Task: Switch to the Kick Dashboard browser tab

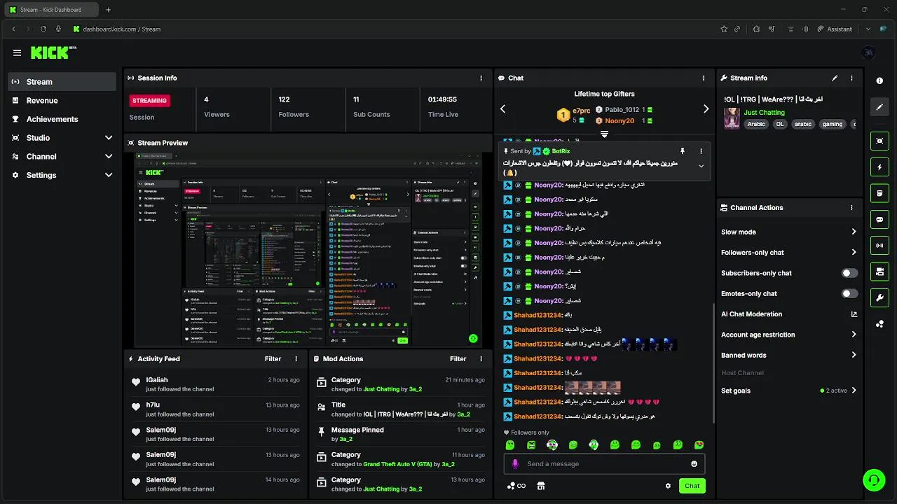Action: 50,10
